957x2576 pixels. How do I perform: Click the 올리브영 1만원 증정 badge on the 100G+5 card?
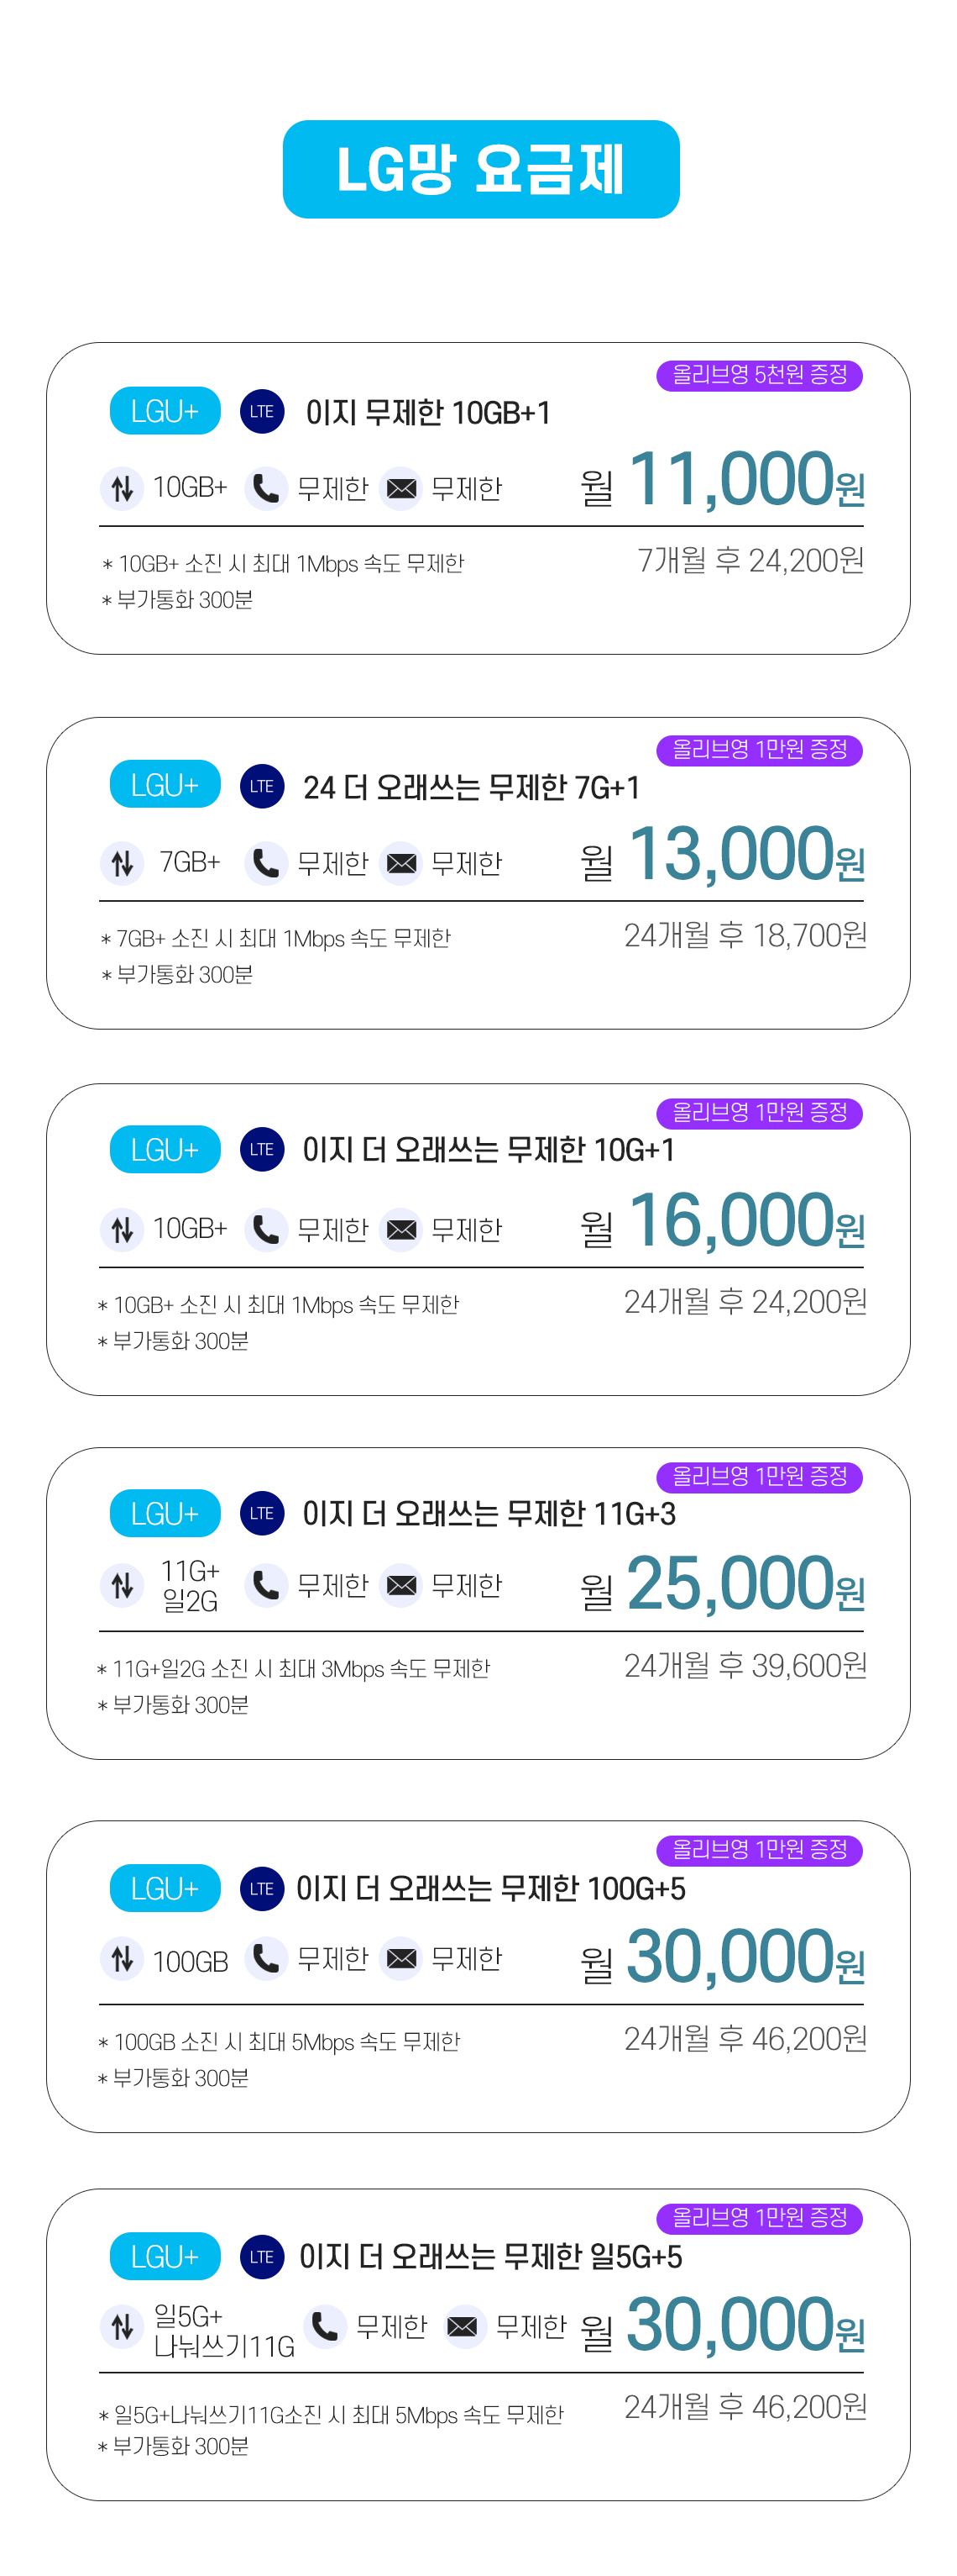coord(759,1850)
